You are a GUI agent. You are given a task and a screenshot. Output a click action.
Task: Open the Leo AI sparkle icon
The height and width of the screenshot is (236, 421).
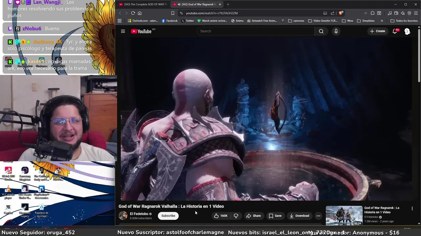coord(403,13)
